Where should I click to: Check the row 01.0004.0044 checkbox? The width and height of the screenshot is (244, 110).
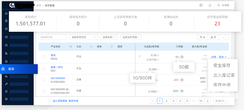(44, 80)
